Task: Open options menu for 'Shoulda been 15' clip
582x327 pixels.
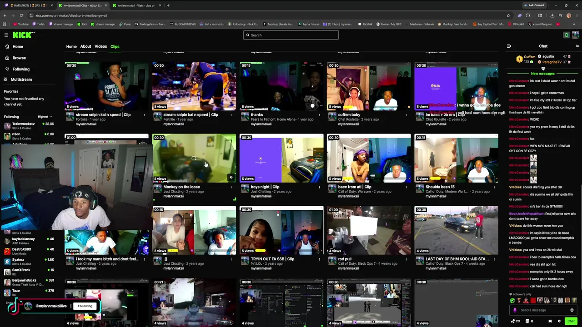Action: coord(494,187)
